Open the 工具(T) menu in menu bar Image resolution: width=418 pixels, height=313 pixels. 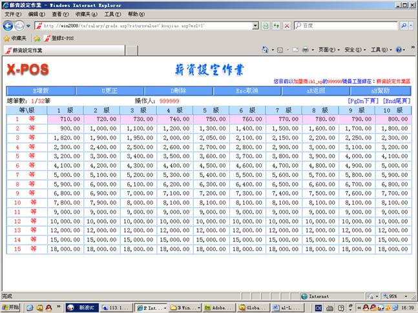pyautogui.click(x=112, y=14)
